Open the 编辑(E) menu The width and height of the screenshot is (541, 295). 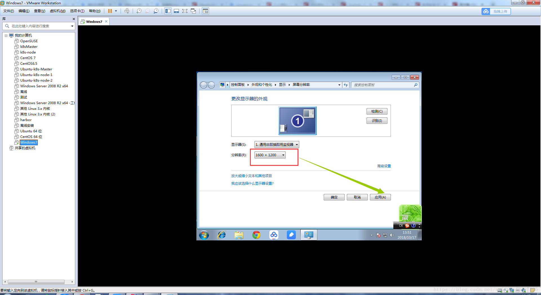[x=24, y=11]
